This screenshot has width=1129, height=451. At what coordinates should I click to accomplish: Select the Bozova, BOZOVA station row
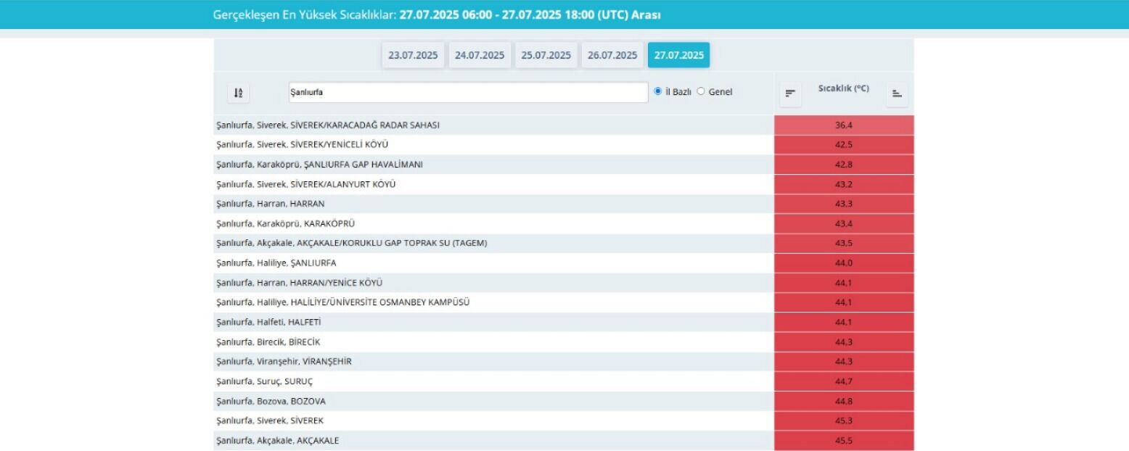(x=493, y=401)
